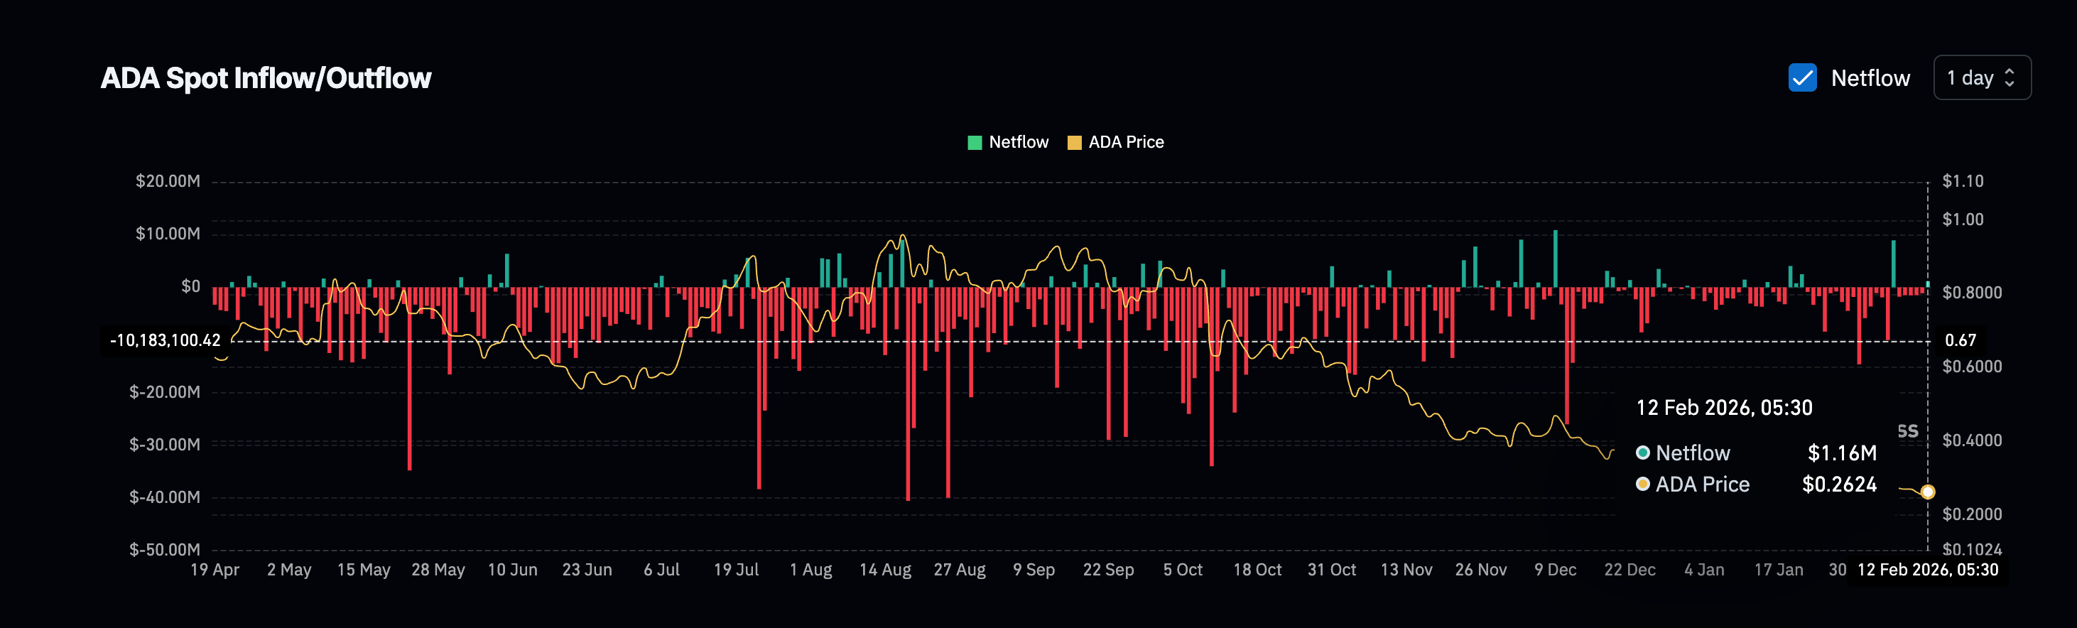Click the 19 Apr x-axis date label
The width and height of the screenshot is (2077, 628).
215,570
